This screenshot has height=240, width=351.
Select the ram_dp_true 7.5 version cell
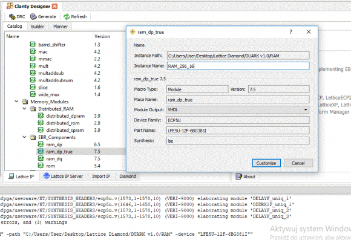tap(97, 151)
